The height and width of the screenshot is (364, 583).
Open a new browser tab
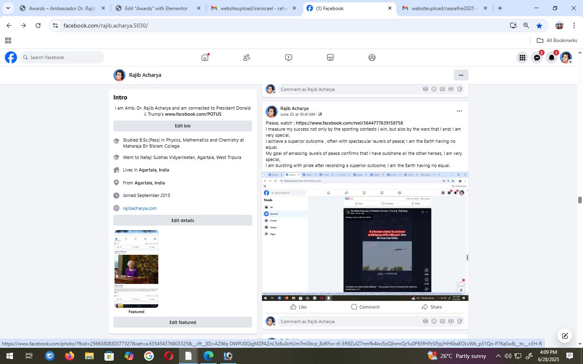[500, 8]
